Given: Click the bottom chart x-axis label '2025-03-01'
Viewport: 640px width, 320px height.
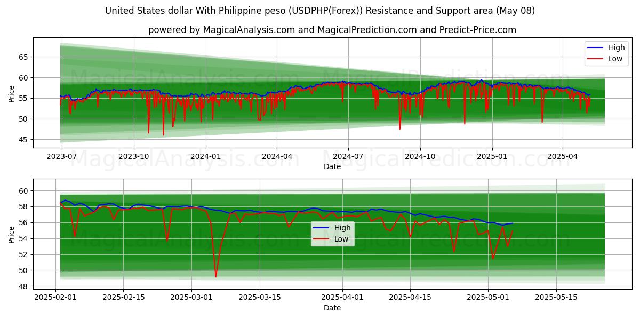Looking at the screenshot, I should (191, 299).
